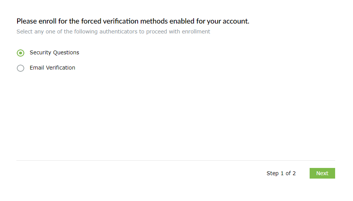Click the Security Questions label text

point(54,52)
